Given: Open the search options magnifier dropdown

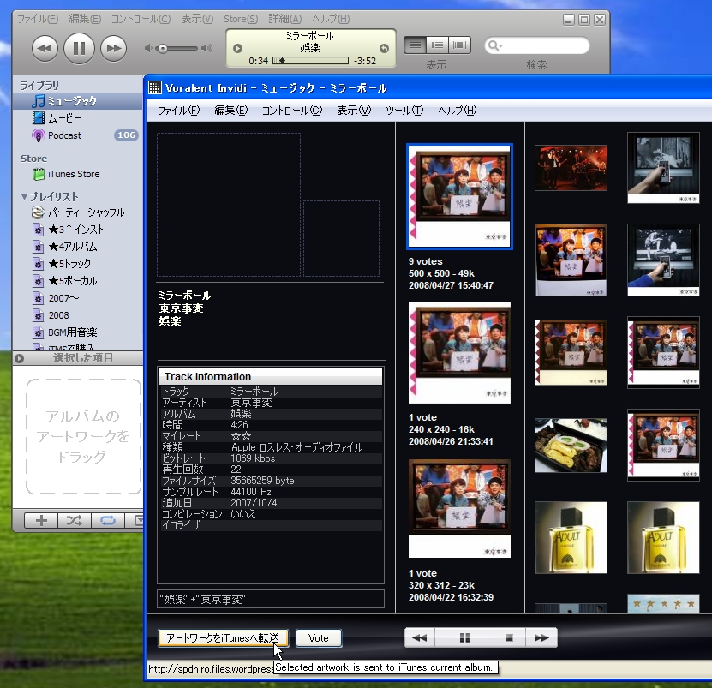Looking at the screenshot, I should coord(495,45).
